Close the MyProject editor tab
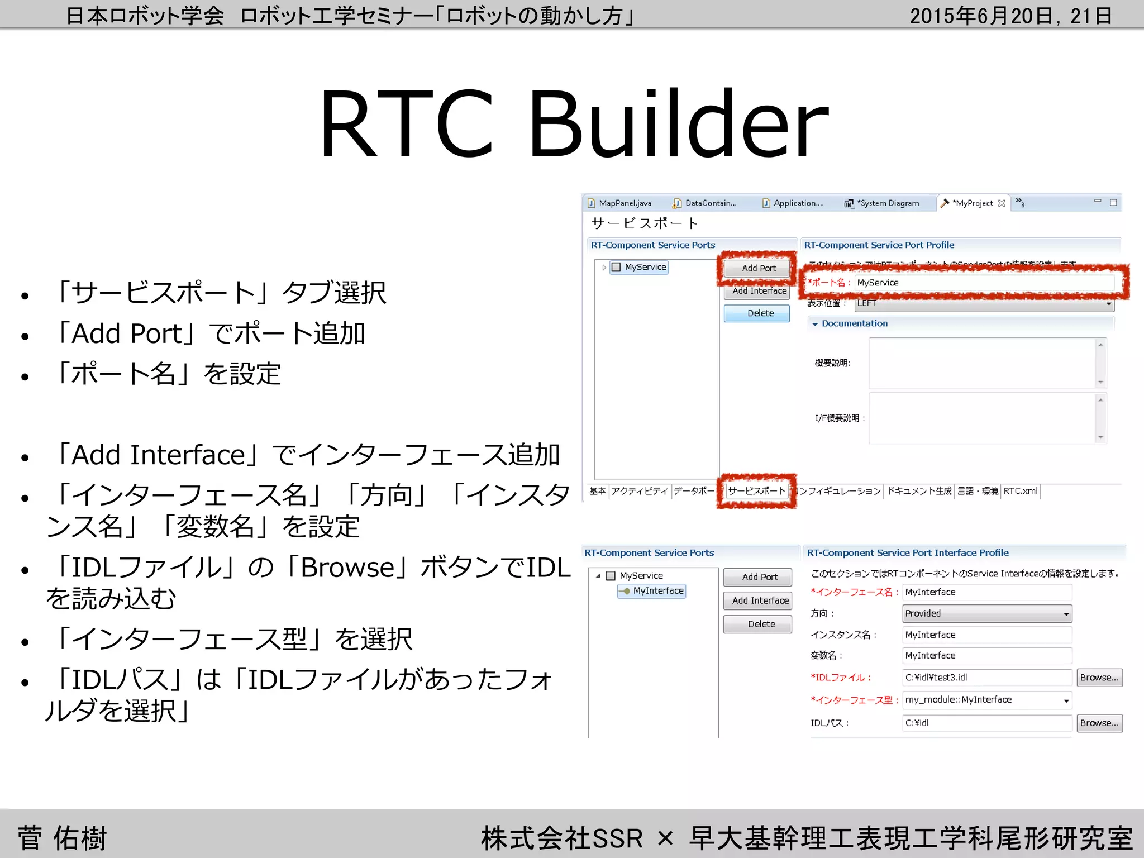 pyautogui.click(x=1002, y=203)
